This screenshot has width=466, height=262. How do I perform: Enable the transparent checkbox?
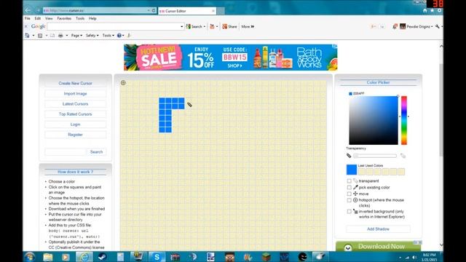coord(349,181)
